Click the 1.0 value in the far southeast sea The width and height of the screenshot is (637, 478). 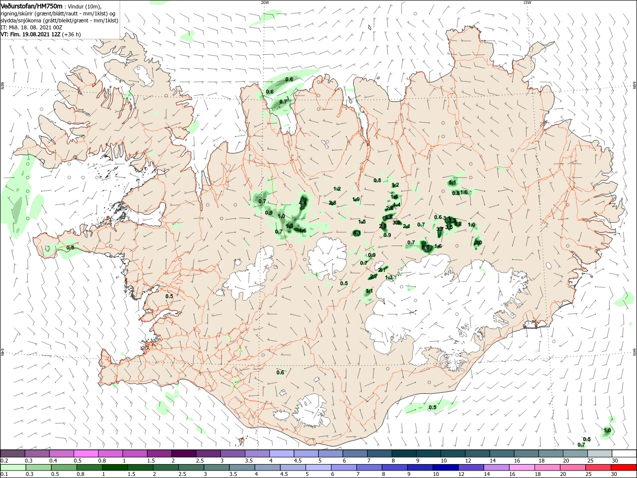tap(607, 430)
